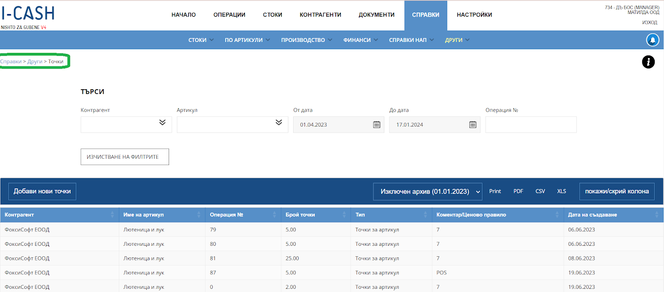This screenshot has width=664, height=292.
Task: Click the До дата field 17.01.2024
Action: pos(435,124)
